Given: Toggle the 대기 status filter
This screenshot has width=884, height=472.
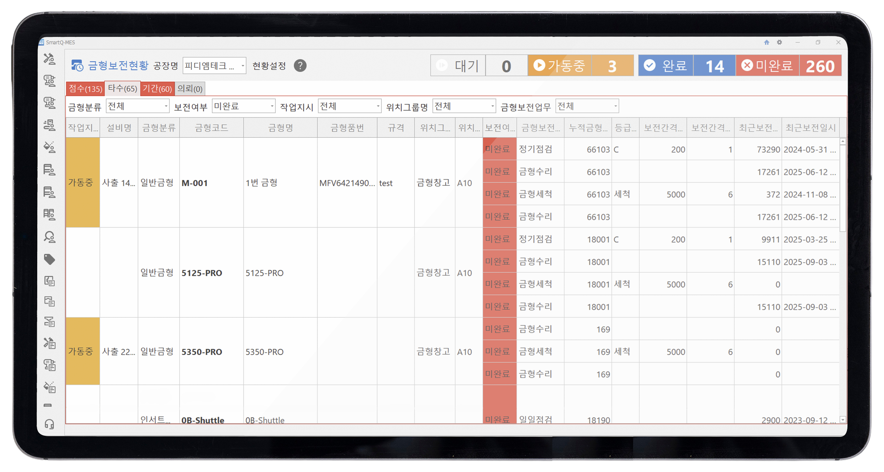Looking at the screenshot, I should (458, 66).
